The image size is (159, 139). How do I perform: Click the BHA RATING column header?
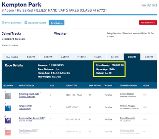click(x=95, y=86)
